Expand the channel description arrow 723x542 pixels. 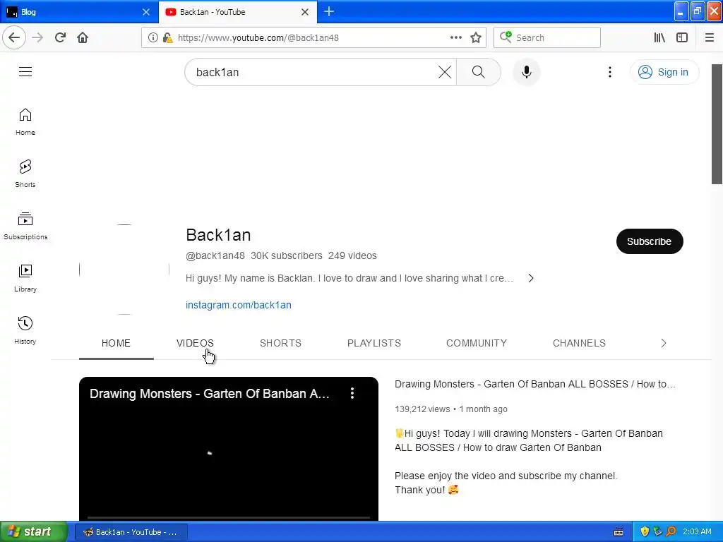point(531,278)
